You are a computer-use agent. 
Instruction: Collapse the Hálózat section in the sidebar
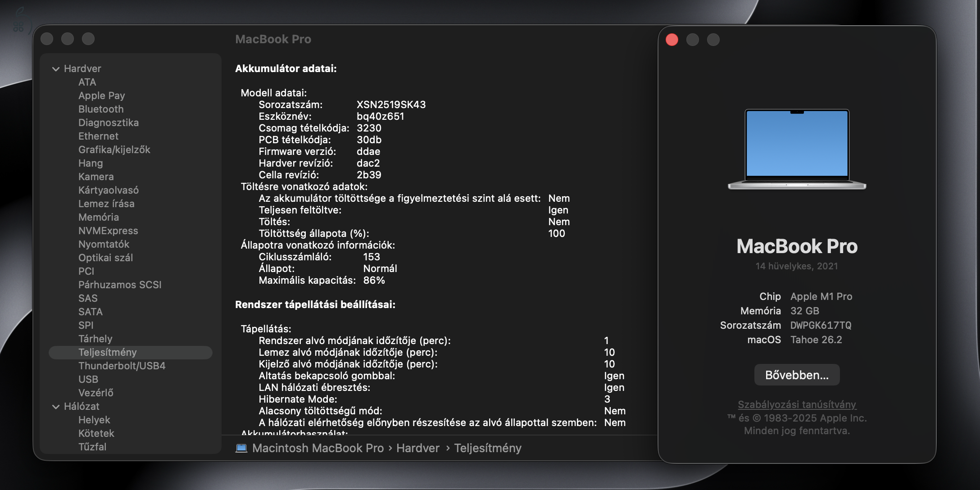tap(56, 406)
